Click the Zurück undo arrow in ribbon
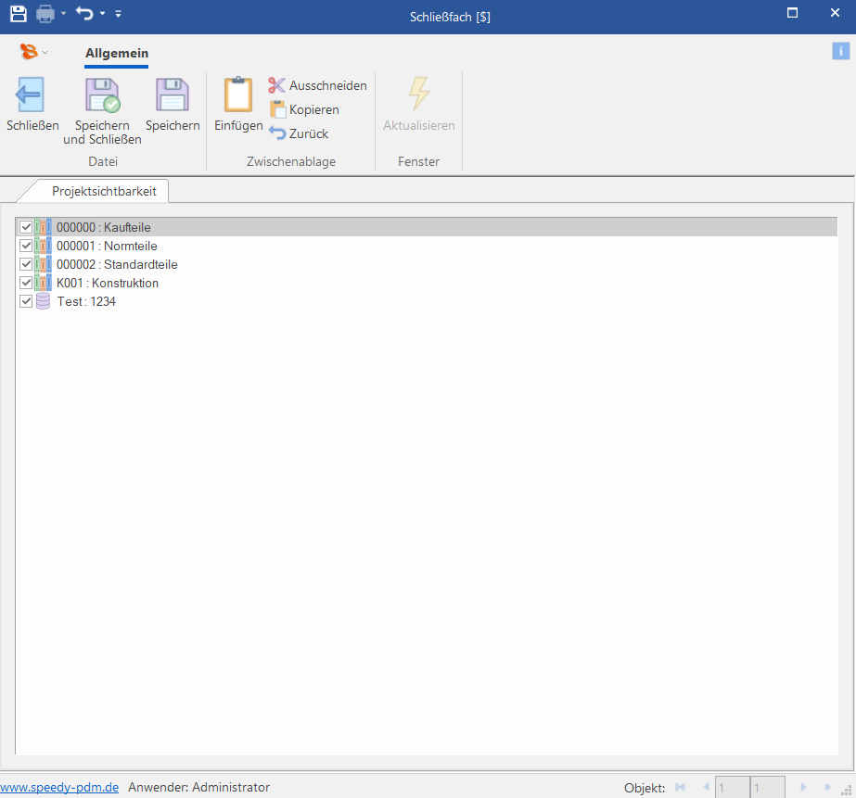 coord(299,133)
